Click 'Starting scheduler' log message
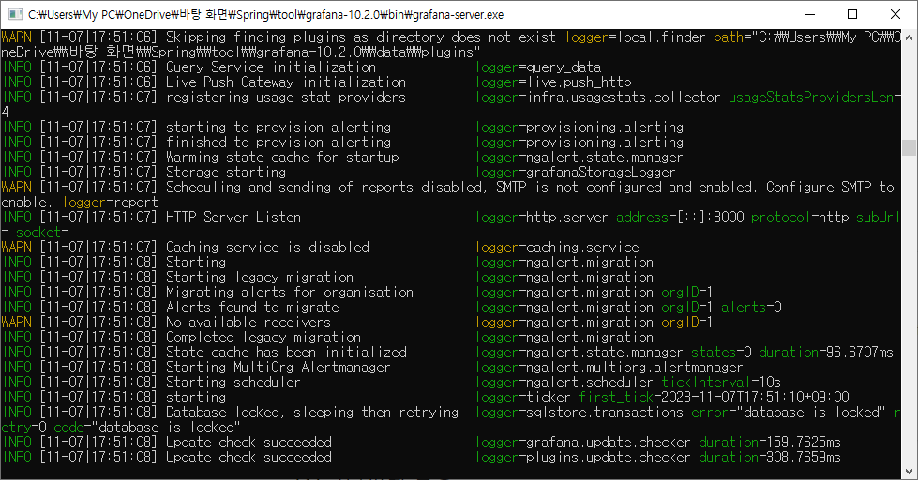 tap(233, 382)
